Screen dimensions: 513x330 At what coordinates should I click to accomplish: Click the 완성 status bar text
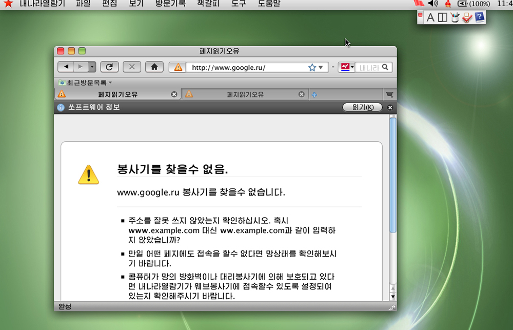[65, 306]
